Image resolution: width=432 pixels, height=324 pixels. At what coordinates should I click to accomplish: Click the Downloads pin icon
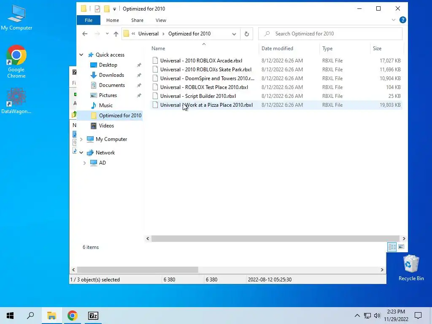point(139,75)
